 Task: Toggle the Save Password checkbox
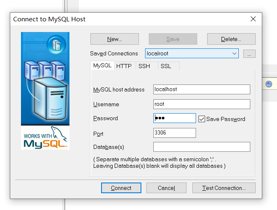coord(201,119)
